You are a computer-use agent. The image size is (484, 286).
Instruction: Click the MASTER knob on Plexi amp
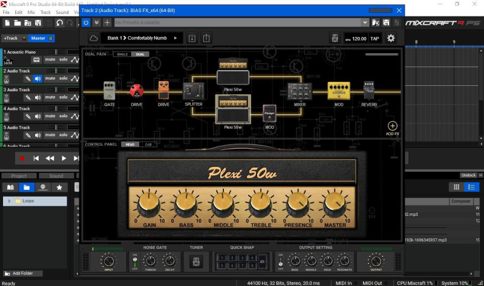click(335, 204)
